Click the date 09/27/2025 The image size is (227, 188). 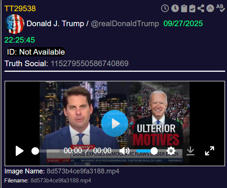(x=183, y=24)
